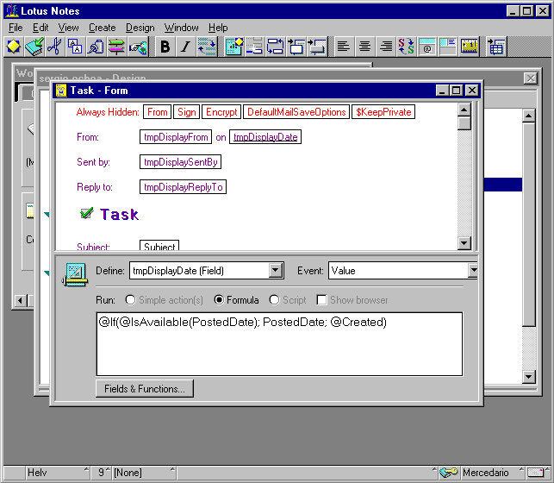Click the save book toolbar icon

(34, 47)
